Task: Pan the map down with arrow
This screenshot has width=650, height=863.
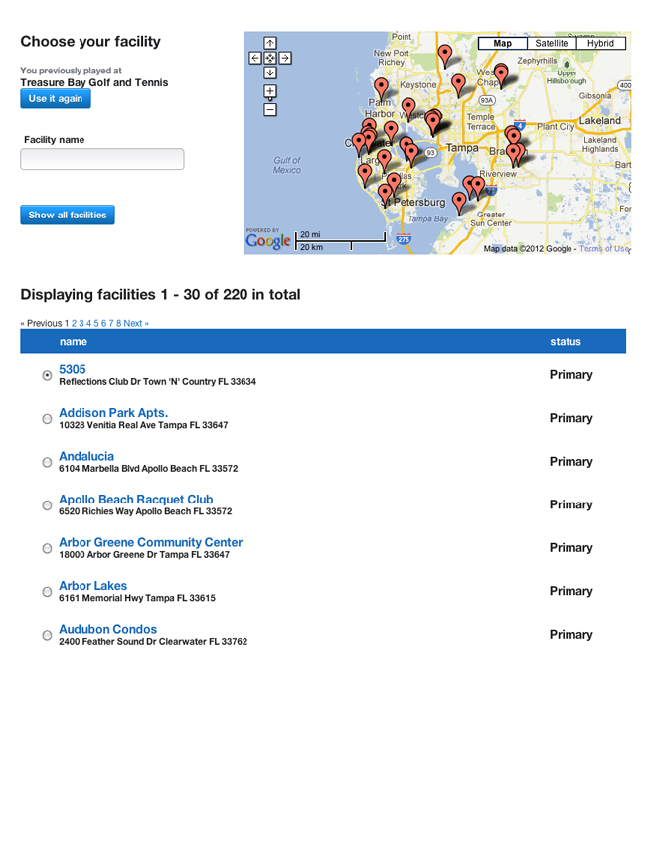Action: point(269,72)
